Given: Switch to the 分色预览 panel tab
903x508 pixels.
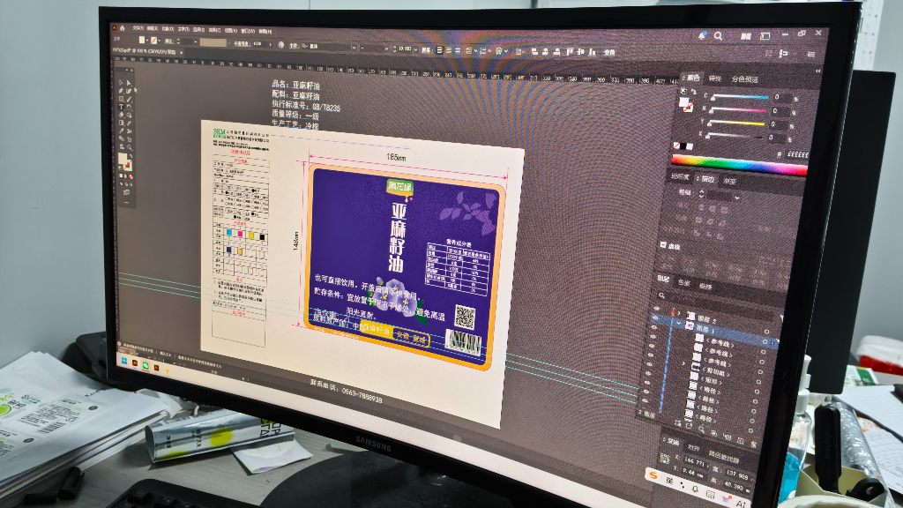Looking at the screenshot, I should [x=745, y=79].
